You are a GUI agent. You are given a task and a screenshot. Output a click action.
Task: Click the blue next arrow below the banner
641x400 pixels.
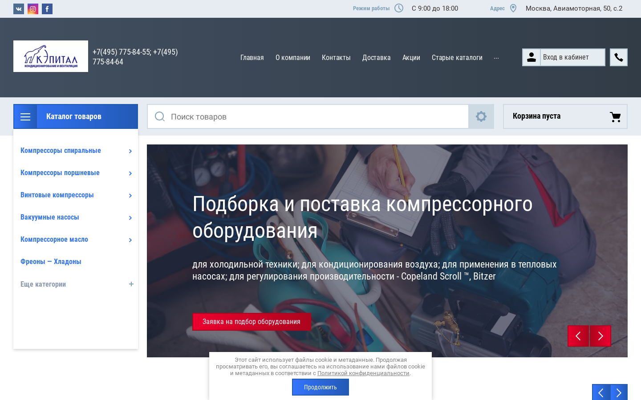(x=619, y=392)
